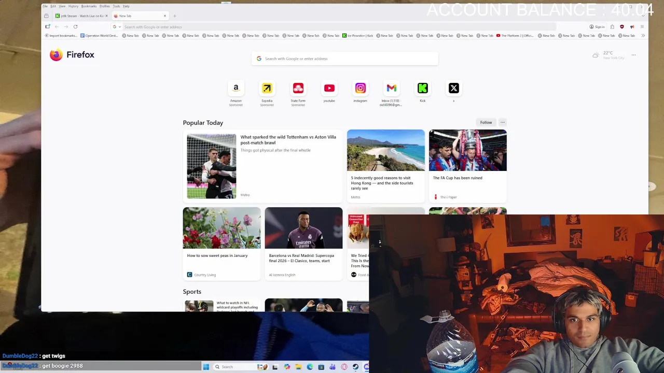Screen dimensions: 664x373
Task: Click the uBlock shield extension icon
Action: (622, 26)
